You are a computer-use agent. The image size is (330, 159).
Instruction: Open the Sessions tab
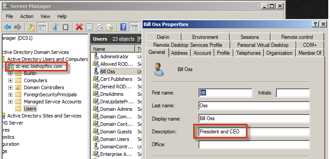coord(250,37)
